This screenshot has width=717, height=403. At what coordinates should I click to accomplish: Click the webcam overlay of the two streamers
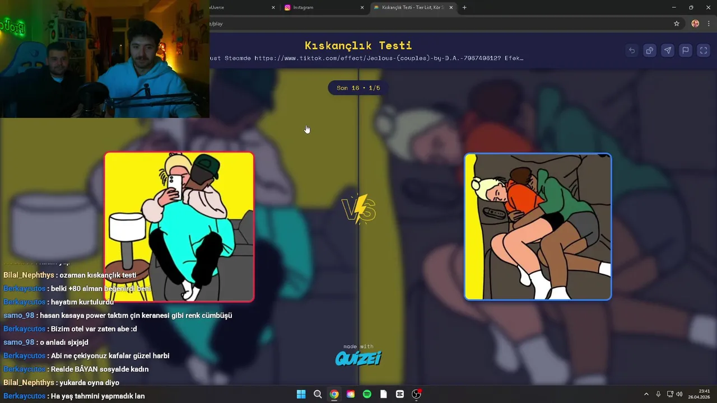click(x=105, y=59)
